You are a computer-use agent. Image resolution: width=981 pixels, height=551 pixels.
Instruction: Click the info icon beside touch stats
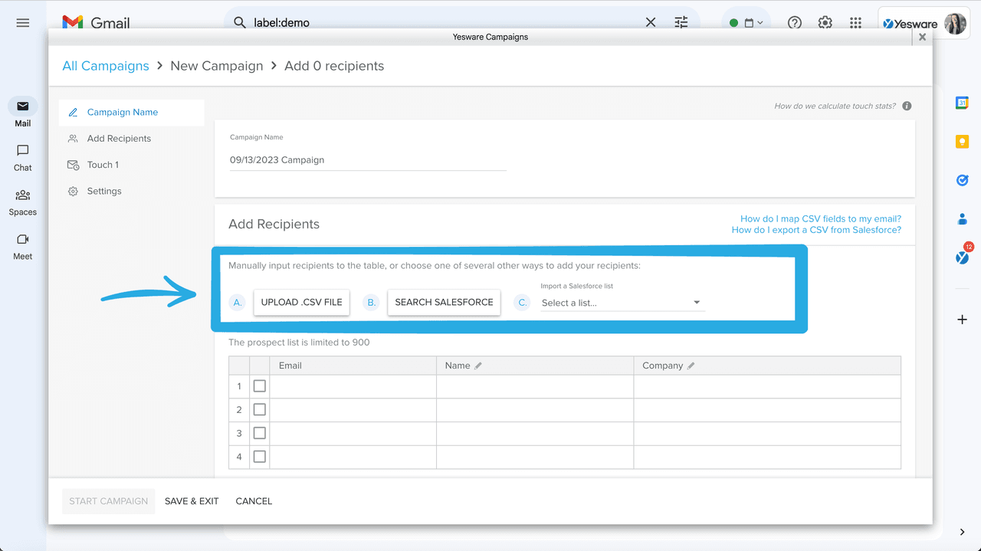tap(907, 107)
